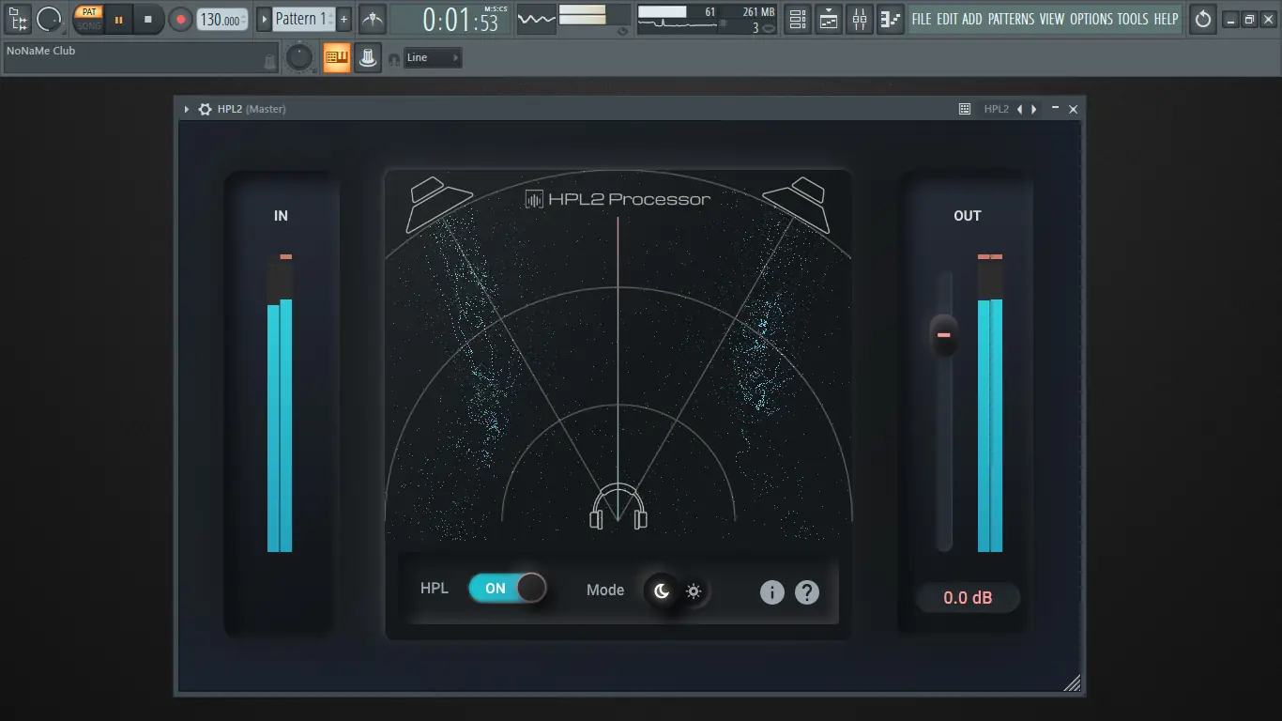Click the circular arrow restart icon
This screenshot has width=1282, height=721.
(x=1203, y=19)
